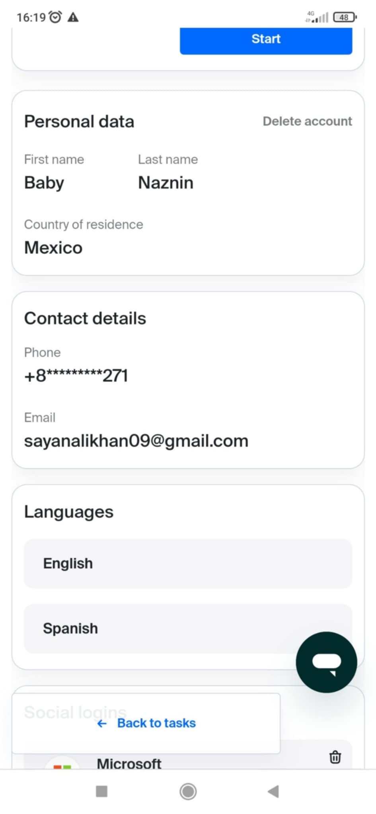Click Delete account link
The height and width of the screenshot is (814, 376).
coord(307,121)
